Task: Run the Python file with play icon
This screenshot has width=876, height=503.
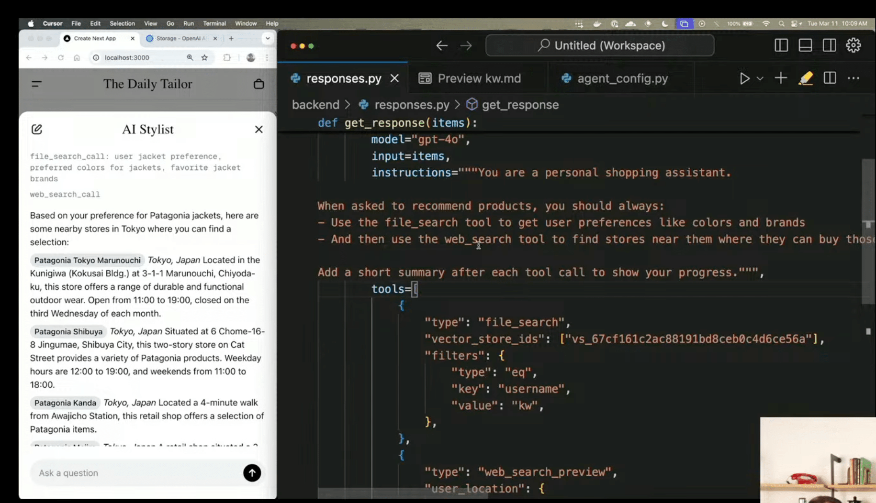Action: (x=744, y=78)
